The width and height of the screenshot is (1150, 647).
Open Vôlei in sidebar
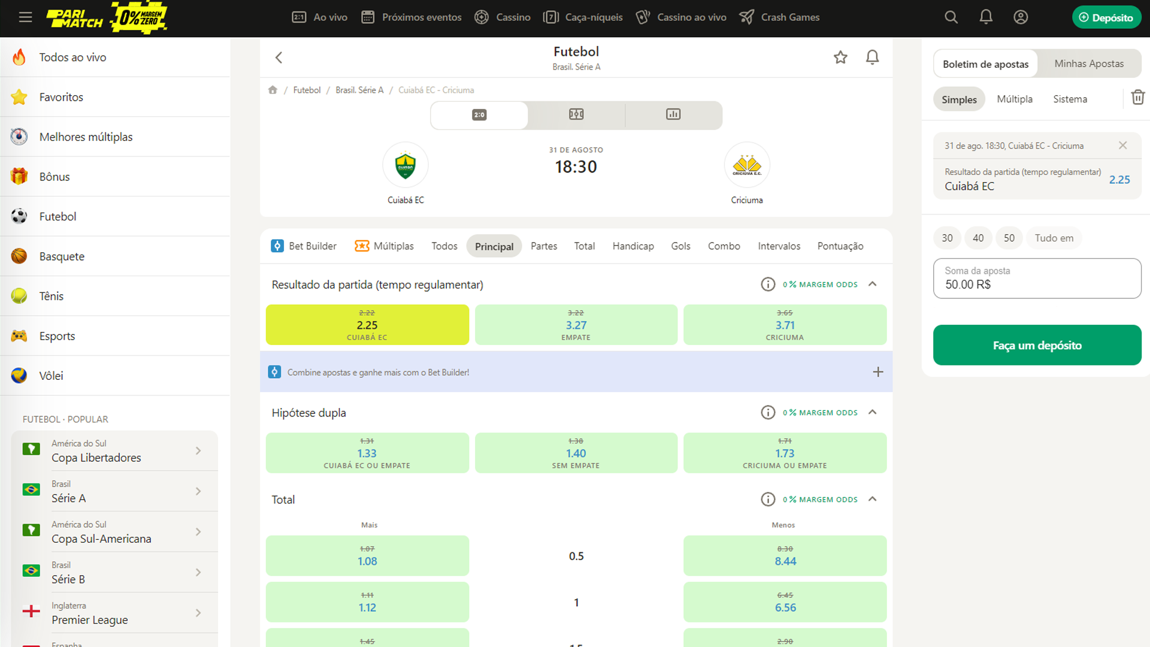point(115,376)
